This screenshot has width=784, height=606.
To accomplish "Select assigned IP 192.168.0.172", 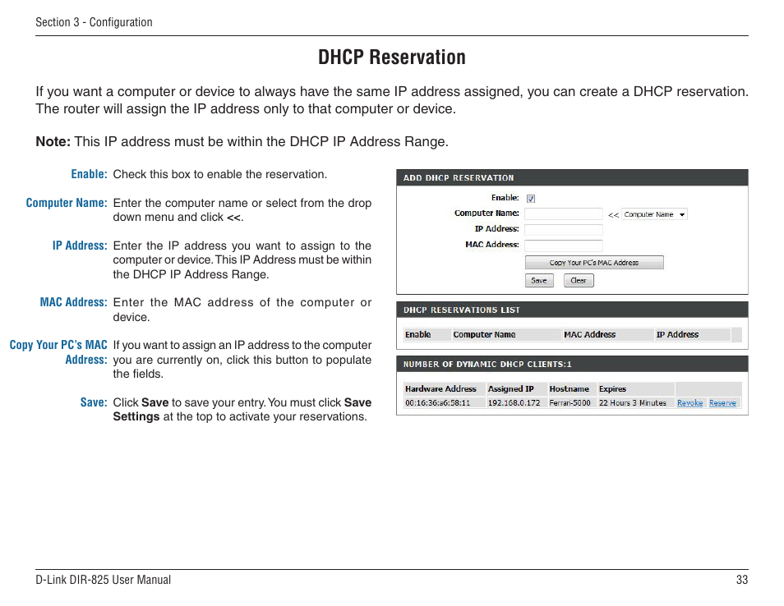I will tap(514, 402).
